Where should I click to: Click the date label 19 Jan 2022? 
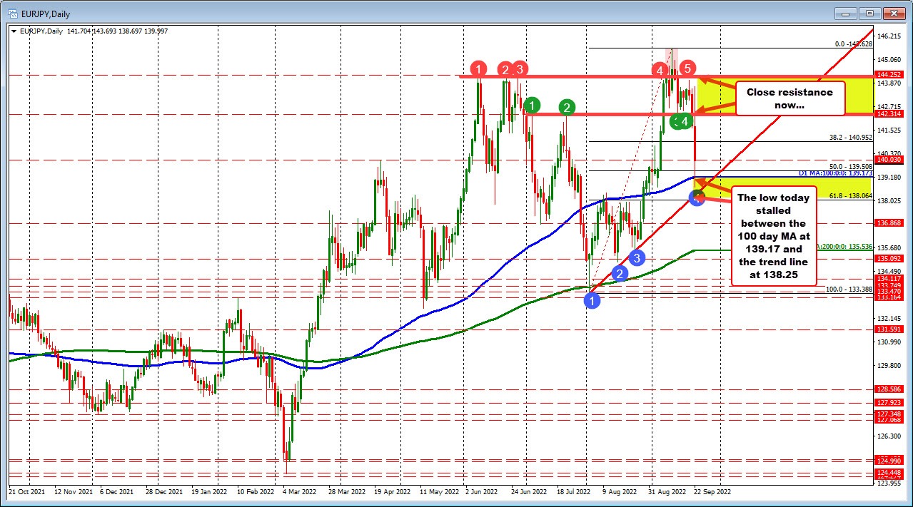point(209,492)
